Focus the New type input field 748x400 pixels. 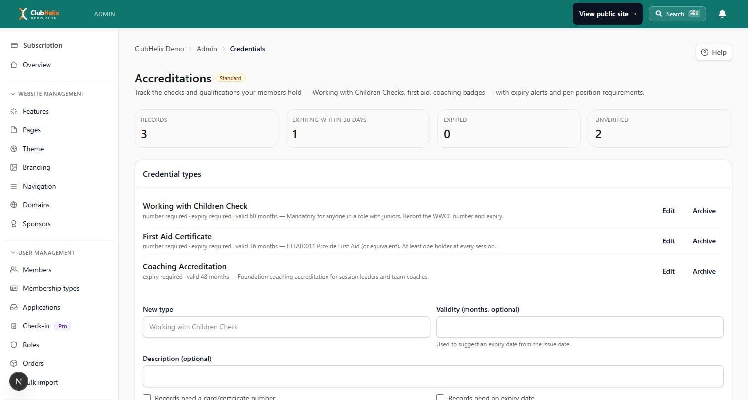286,327
